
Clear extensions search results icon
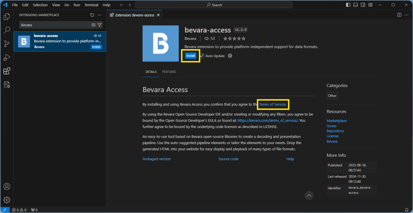tap(93, 25)
